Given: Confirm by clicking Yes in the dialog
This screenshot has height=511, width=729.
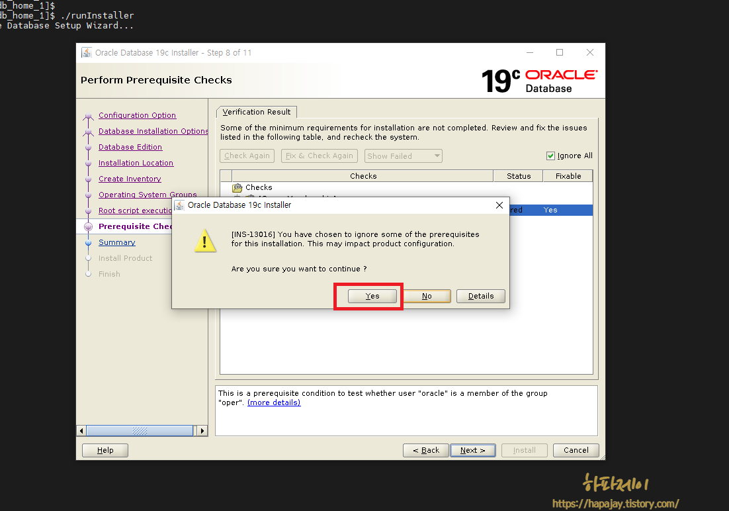Looking at the screenshot, I should 372,296.
